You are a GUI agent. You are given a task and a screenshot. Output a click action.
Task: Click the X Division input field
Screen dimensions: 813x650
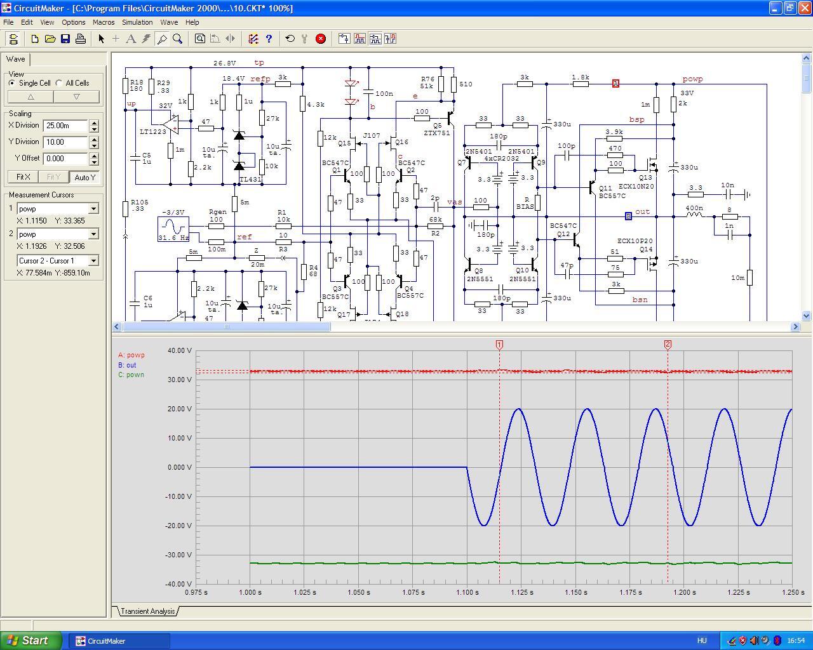pos(65,126)
